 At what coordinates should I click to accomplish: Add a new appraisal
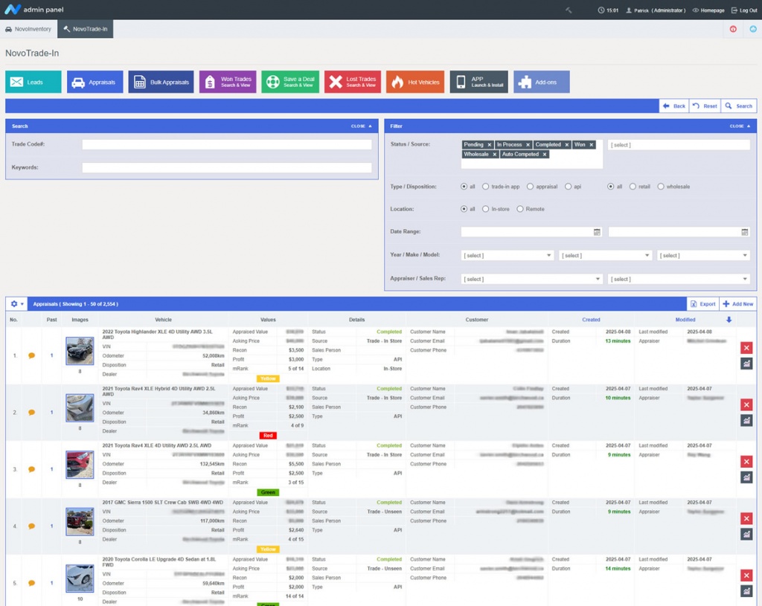(737, 304)
